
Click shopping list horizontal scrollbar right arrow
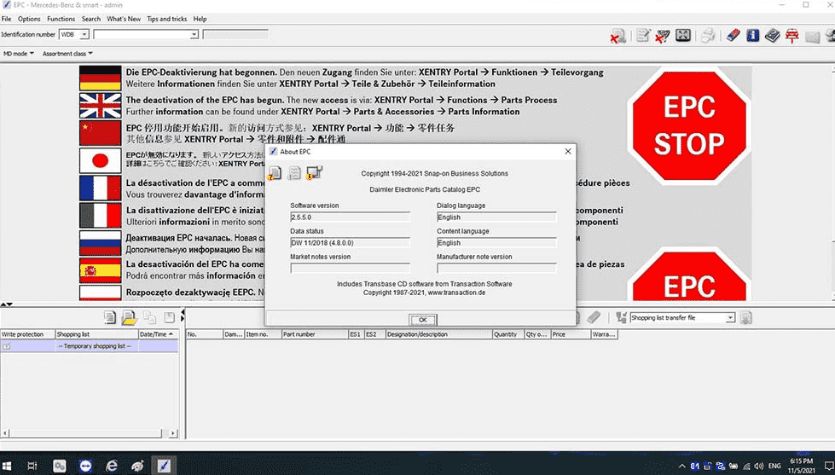pyautogui.click(x=173, y=433)
